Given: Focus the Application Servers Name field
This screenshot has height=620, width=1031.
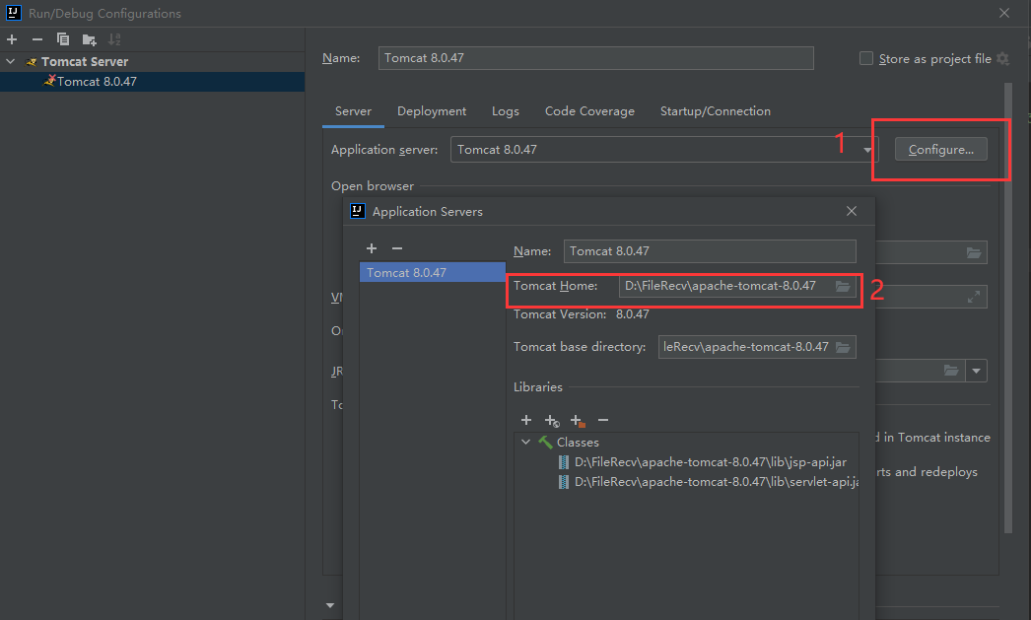Looking at the screenshot, I should click(x=710, y=251).
